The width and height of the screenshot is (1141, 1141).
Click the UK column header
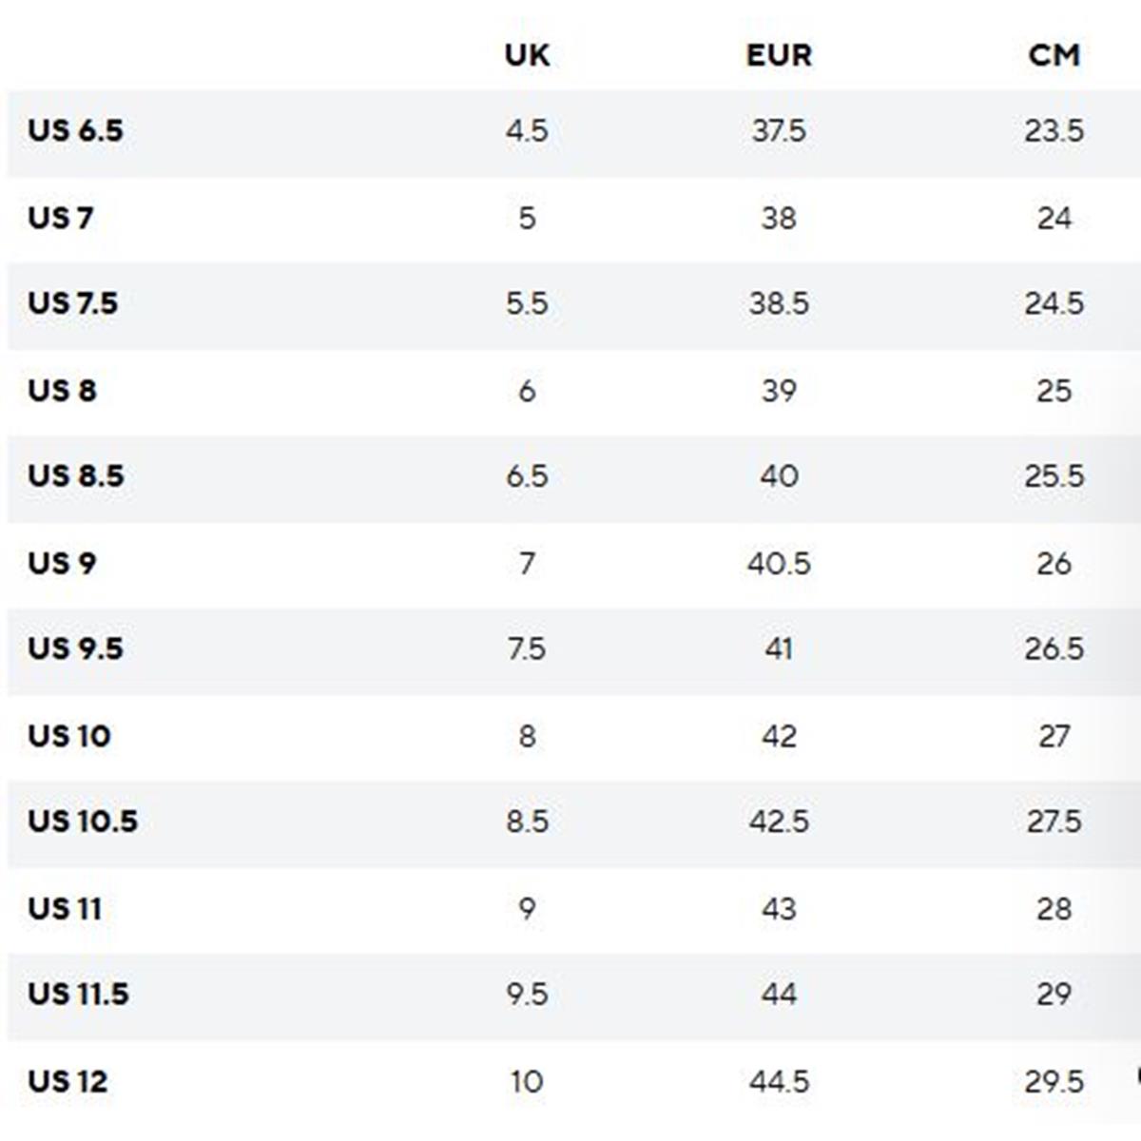click(x=527, y=55)
